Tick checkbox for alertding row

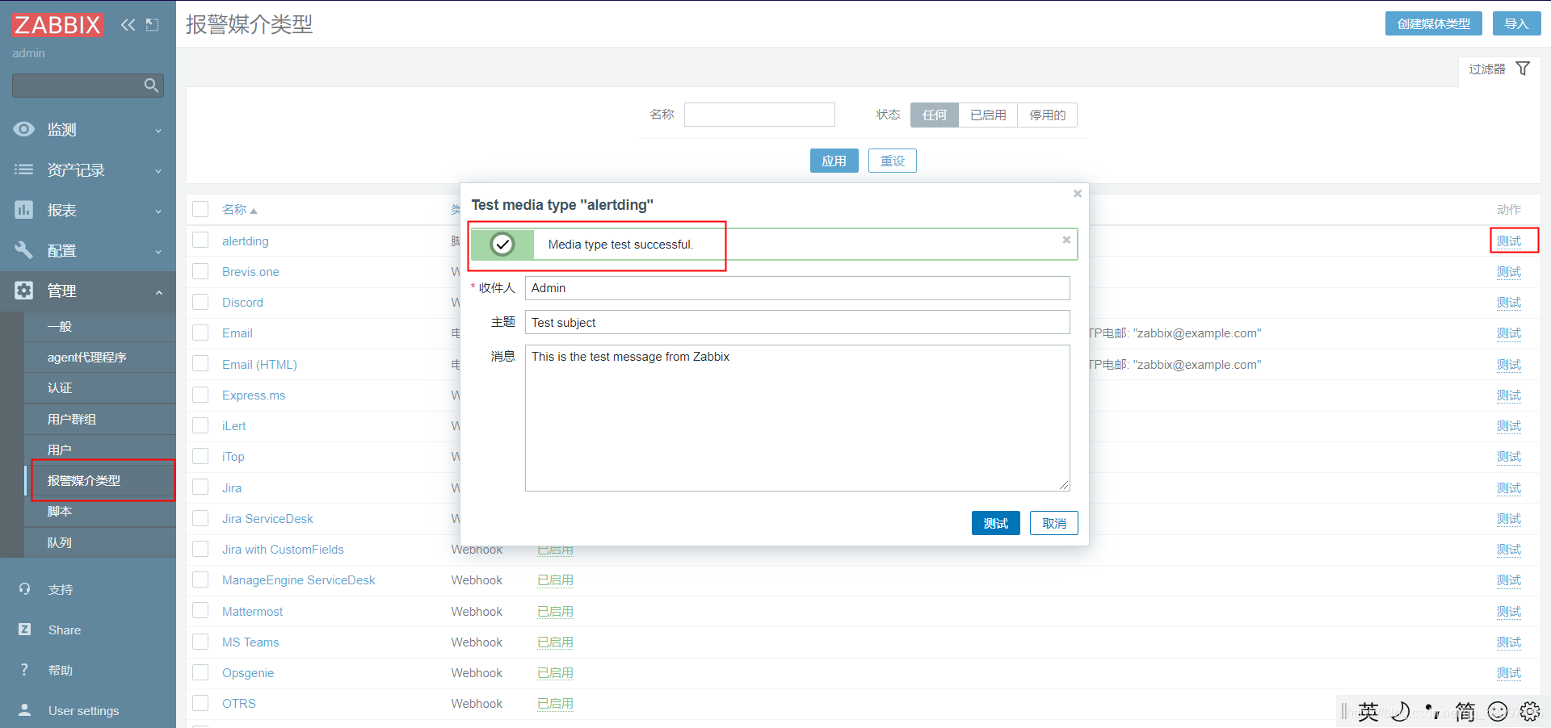coord(200,241)
